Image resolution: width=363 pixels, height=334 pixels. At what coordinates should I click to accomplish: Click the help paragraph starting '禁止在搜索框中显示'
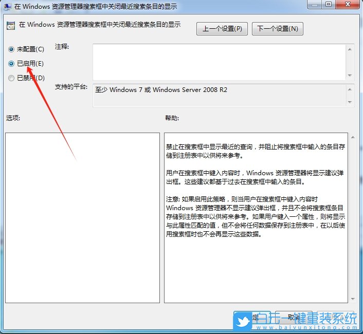tap(256, 151)
